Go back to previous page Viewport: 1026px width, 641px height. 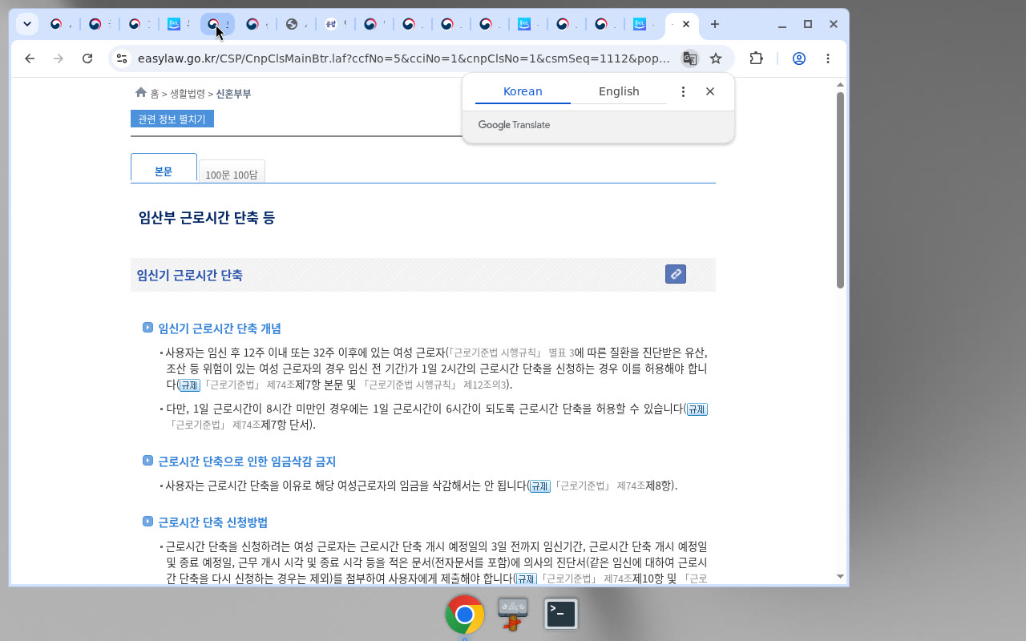click(30, 58)
